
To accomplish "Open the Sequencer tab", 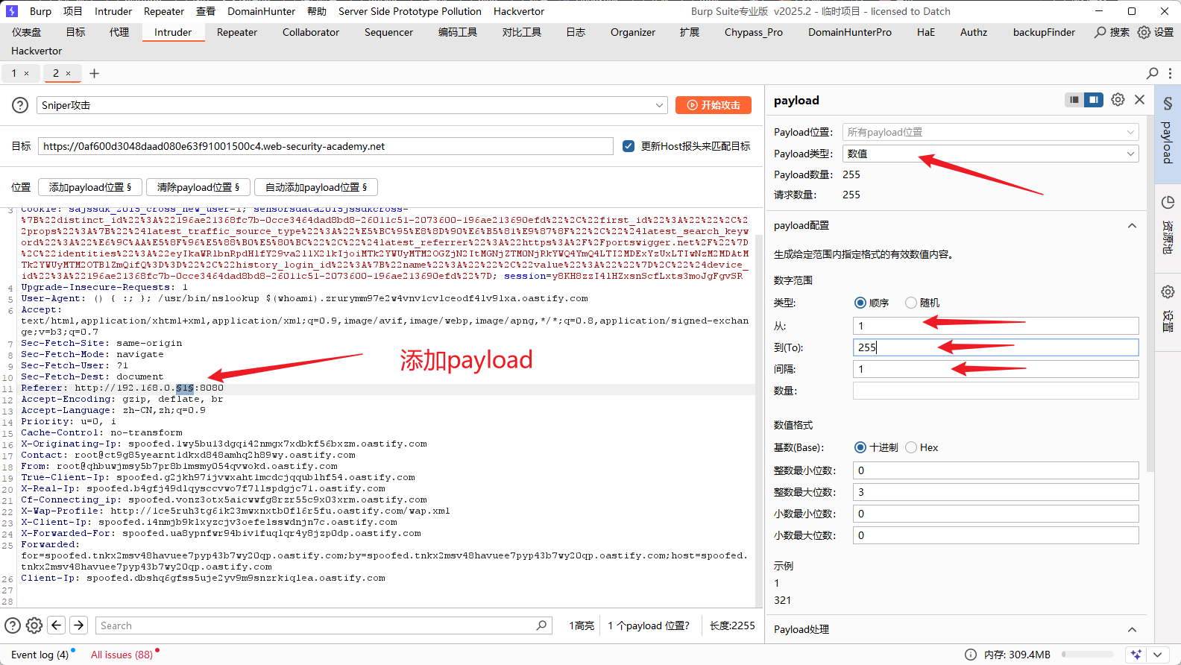I will click(x=388, y=32).
